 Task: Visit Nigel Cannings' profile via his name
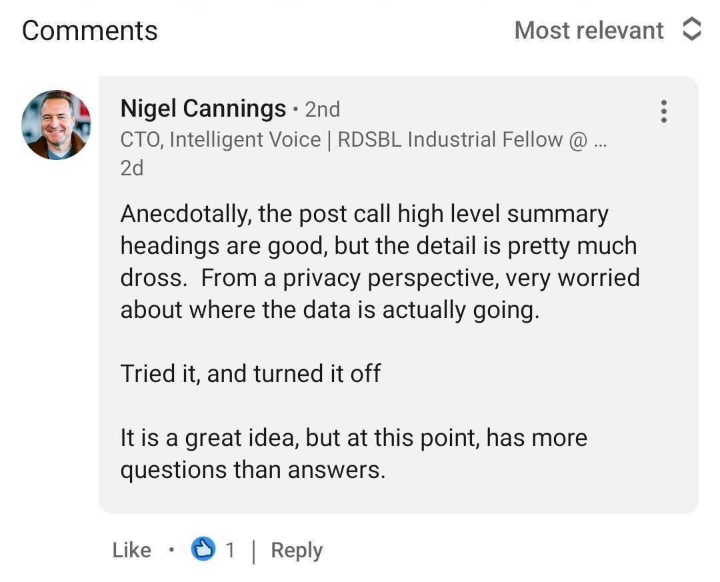[201, 108]
